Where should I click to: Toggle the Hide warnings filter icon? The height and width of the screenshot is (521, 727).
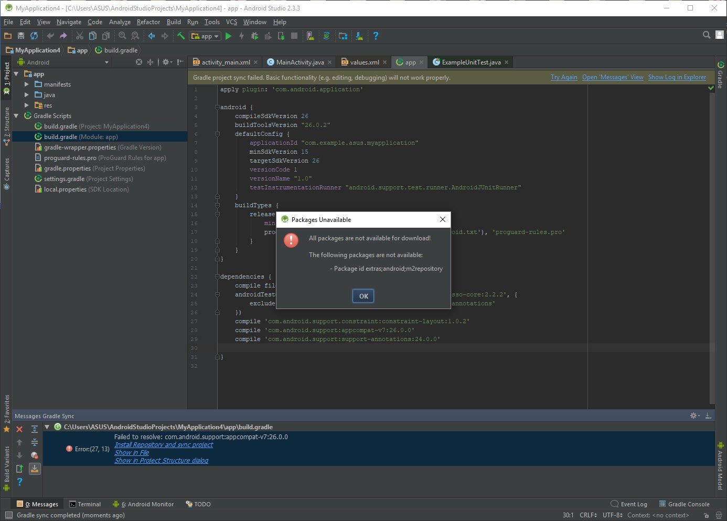point(35,455)
